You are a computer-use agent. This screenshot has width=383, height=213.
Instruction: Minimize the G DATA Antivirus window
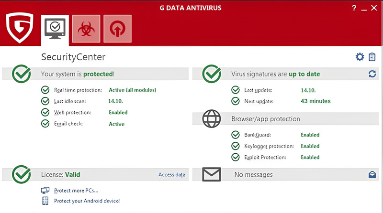[x=364, y=10]
